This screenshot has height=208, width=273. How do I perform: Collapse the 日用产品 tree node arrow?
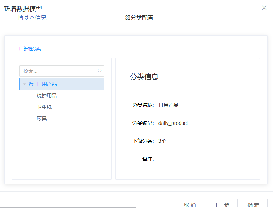coord(24,85)
